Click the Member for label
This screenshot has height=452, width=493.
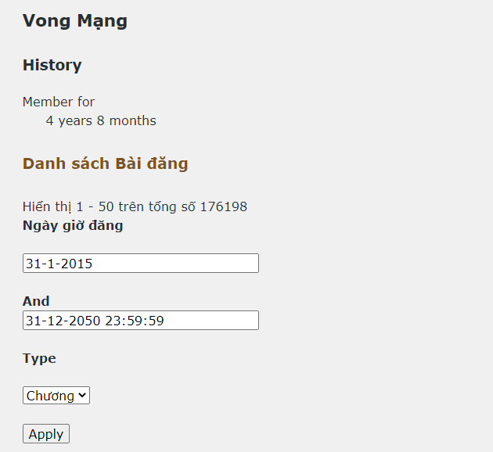tap(59, 102)
